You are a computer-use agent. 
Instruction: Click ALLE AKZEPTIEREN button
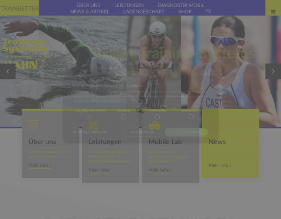[x=186, y=132]
